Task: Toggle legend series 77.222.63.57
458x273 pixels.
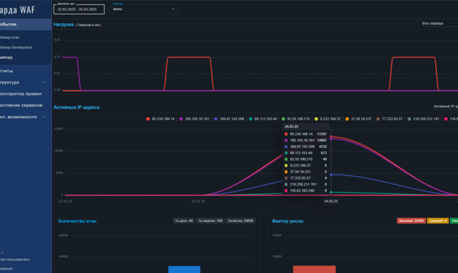Action: pyautogui.click(x=390, y=119)
